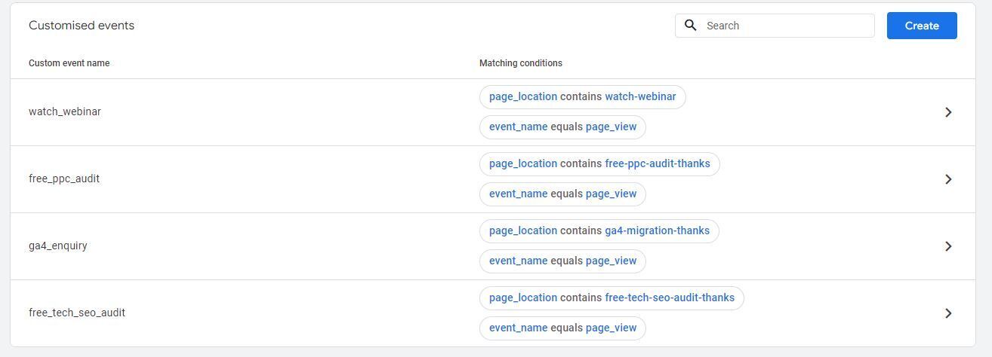Click the magnifying glass search icon
This screenshot has height=357, width=992.
690,26
